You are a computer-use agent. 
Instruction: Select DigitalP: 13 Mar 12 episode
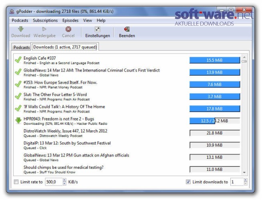(127, 145)
